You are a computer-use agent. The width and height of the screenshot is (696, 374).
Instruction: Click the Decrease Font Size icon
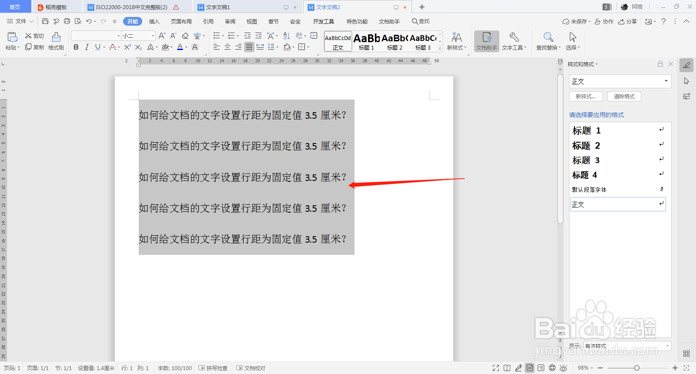pyautogui.click(x=173, y=36)
